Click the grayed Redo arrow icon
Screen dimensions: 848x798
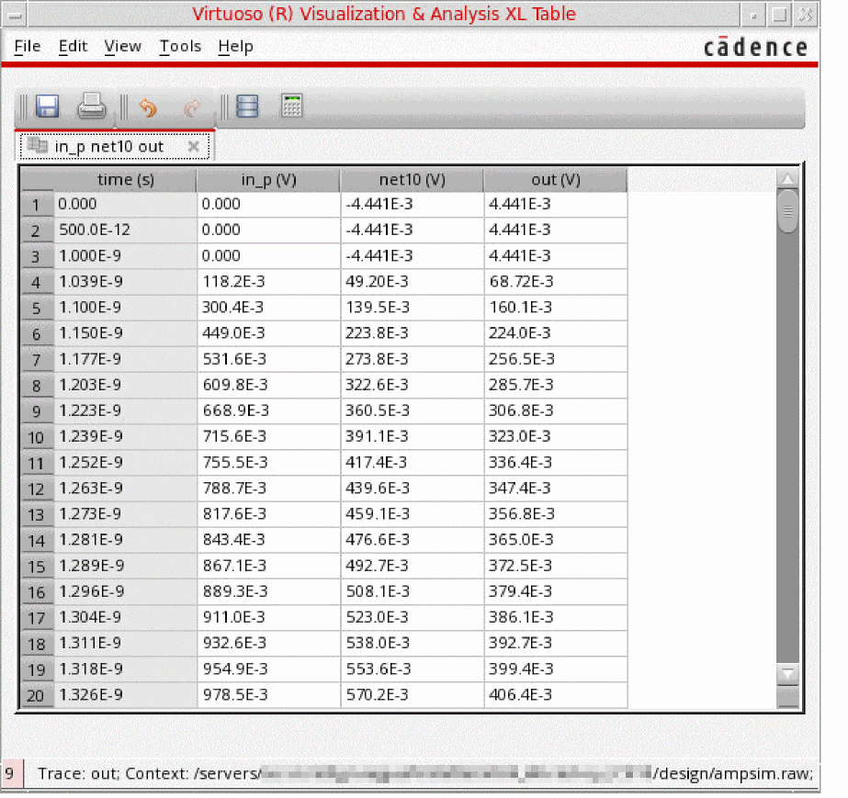coord(192,108)
